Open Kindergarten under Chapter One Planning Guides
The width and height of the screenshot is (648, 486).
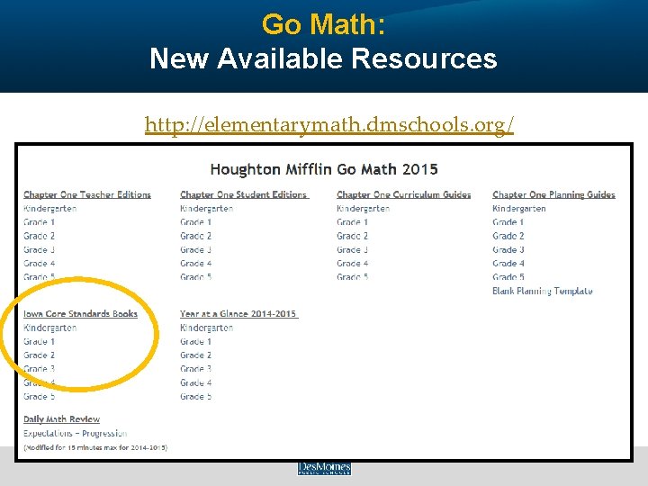pyautogui.click(x=519, y=208)
